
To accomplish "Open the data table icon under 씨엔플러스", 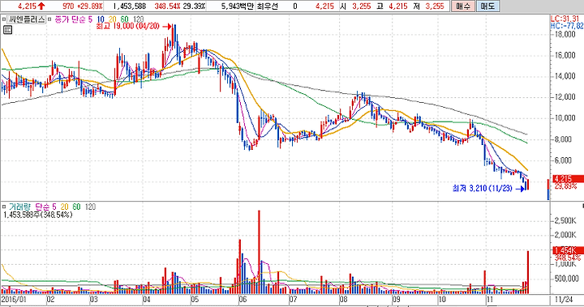I will pyautogui.click(x=7, y=30).
